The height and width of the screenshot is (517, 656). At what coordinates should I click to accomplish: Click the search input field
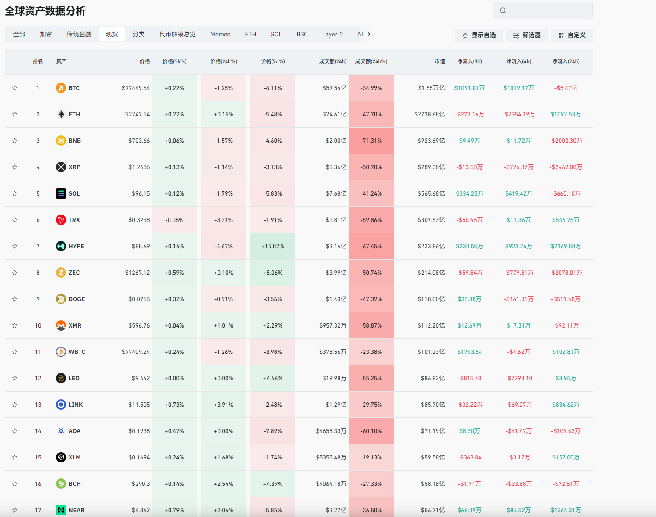pyautogui.click(x=543, y=10)
